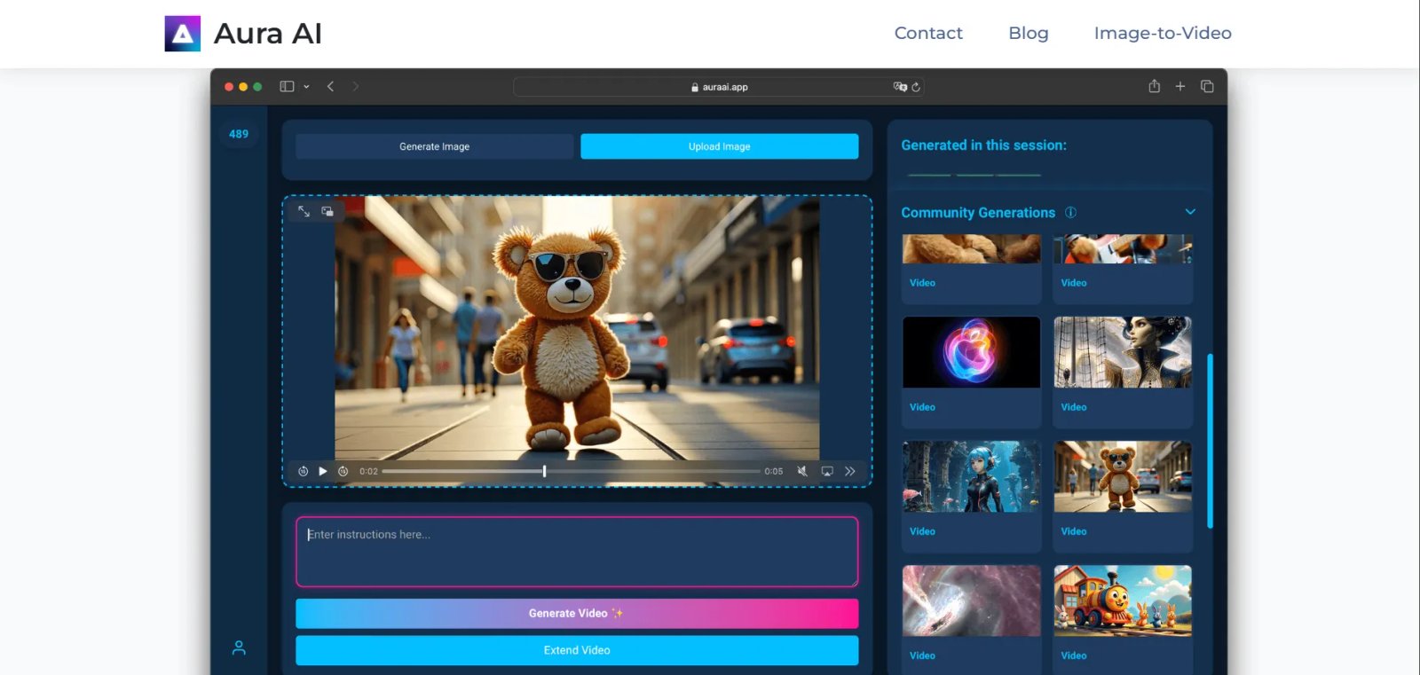Go to Image-to-Video page
The width and height of the screenshot is (1420, 675).
pos(1163,33)
